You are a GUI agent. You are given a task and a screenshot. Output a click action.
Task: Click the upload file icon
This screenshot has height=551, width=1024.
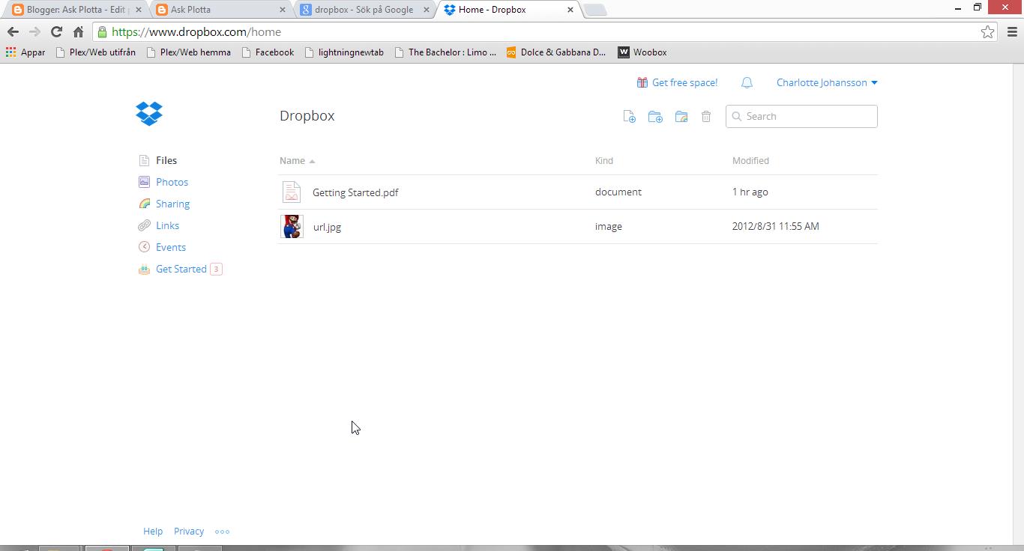[630, 117]
